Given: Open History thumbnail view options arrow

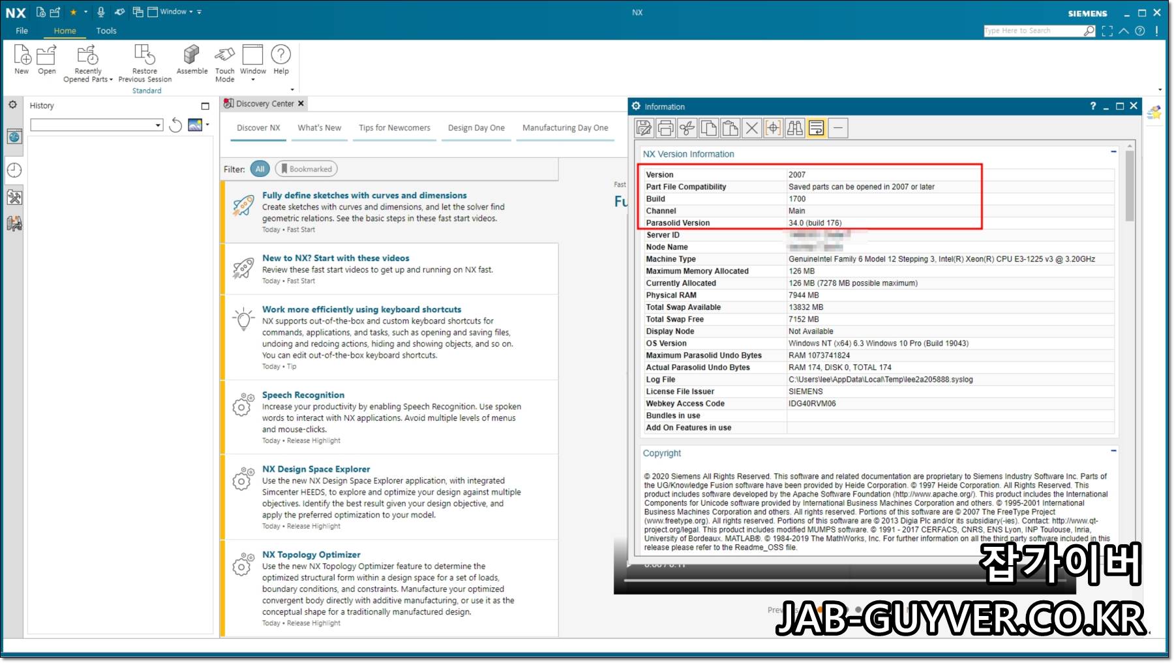Looking at the screenshot, I should [x=207, y=124].
